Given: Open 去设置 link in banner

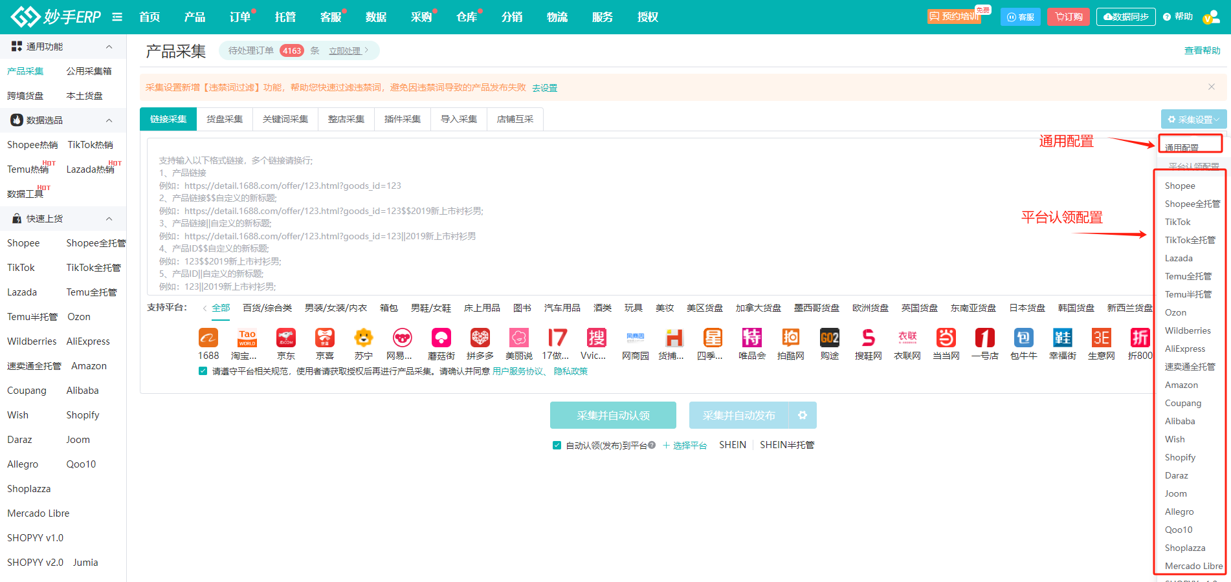Looking at the screenshot, I should click(544, 88).
